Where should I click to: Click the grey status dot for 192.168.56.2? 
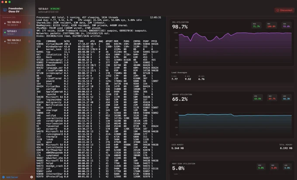tap(5, 41)
